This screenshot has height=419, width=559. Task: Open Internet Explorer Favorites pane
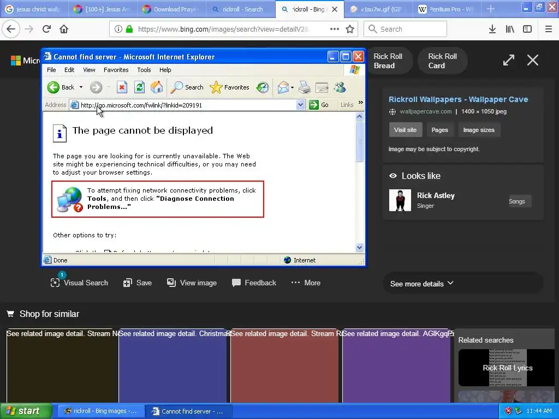click(229, 87)
